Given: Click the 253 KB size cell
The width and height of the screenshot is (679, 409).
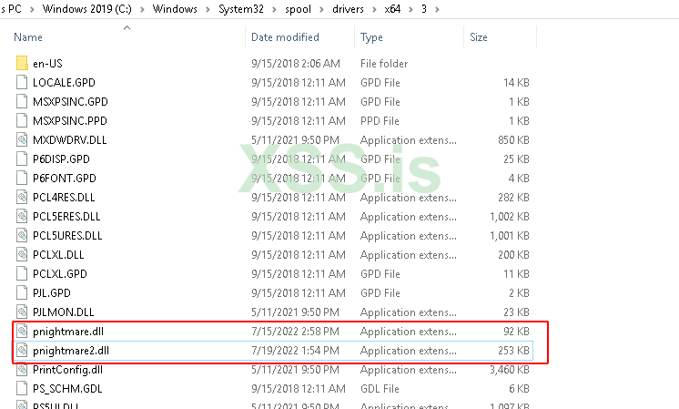Looking at the screenshot, I should [x=514, y=351].
